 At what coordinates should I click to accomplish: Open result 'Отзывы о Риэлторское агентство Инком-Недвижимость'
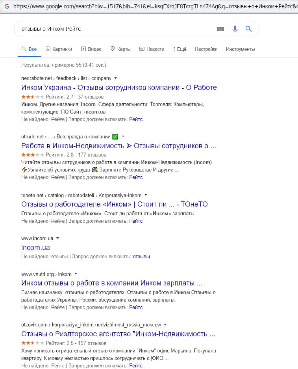(118, 334)
